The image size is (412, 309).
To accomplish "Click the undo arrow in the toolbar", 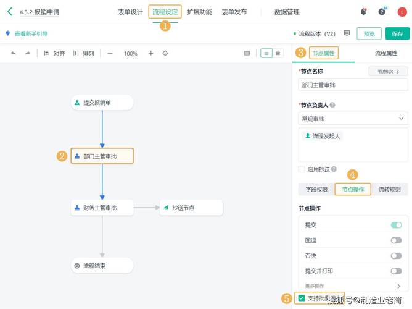I will tap(14, 54).
